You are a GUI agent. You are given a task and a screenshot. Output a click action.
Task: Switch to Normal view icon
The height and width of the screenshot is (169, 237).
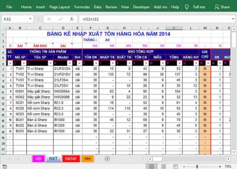pos(152,166)
